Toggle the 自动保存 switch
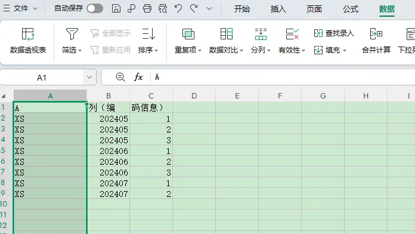 95,8
